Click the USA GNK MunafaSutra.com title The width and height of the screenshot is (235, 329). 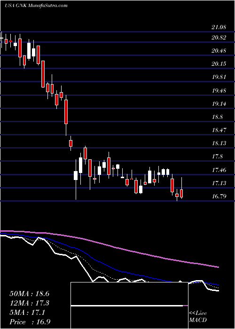tap(36, 6)
